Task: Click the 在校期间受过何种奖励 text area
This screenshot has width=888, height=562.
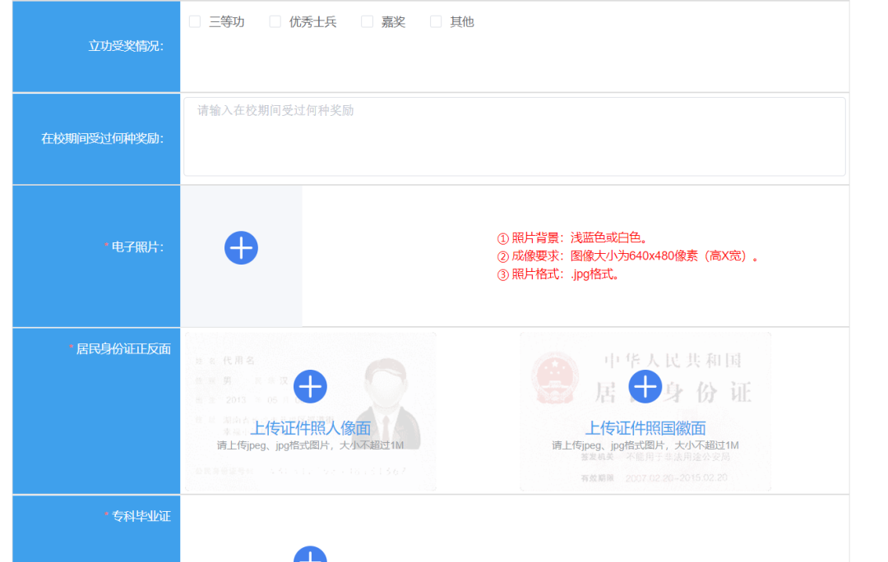Action: click(x=514, y=136)
